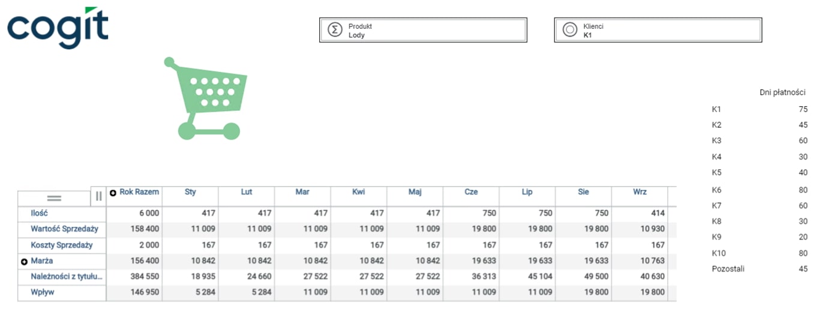Click the sigma icon in Produkt selector

334,30
